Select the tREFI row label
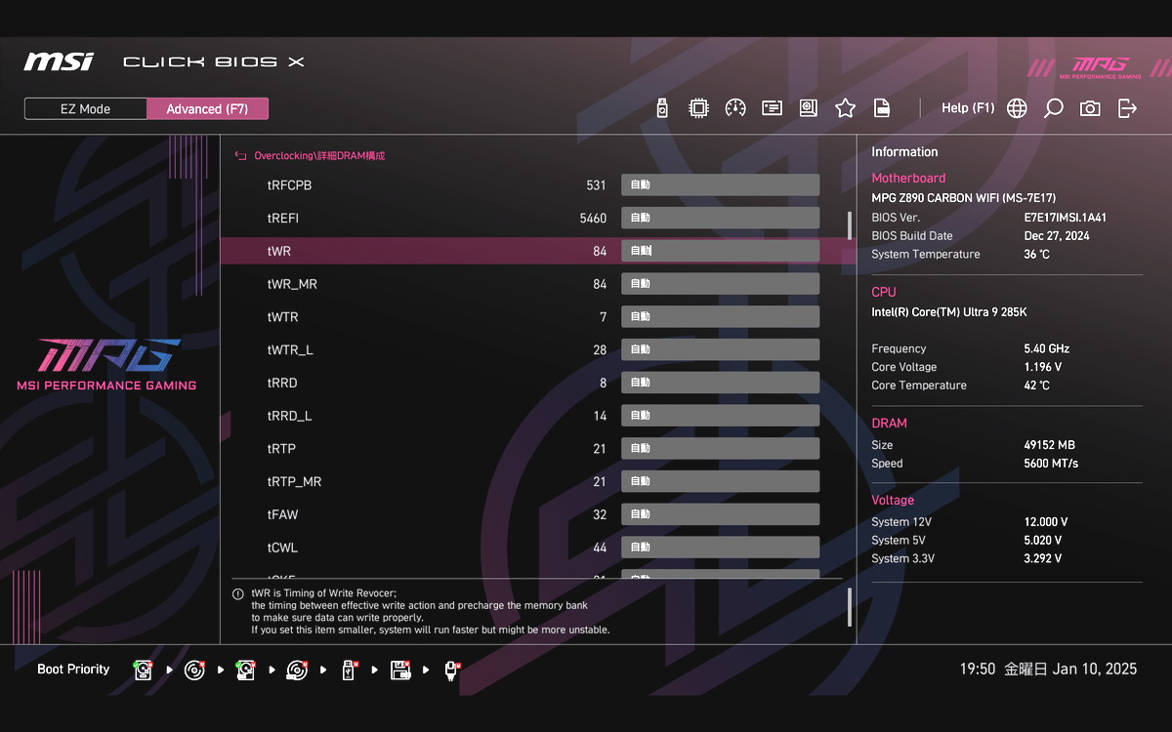The width and height of the screenshot is (1172, 732). coord(282,218)
